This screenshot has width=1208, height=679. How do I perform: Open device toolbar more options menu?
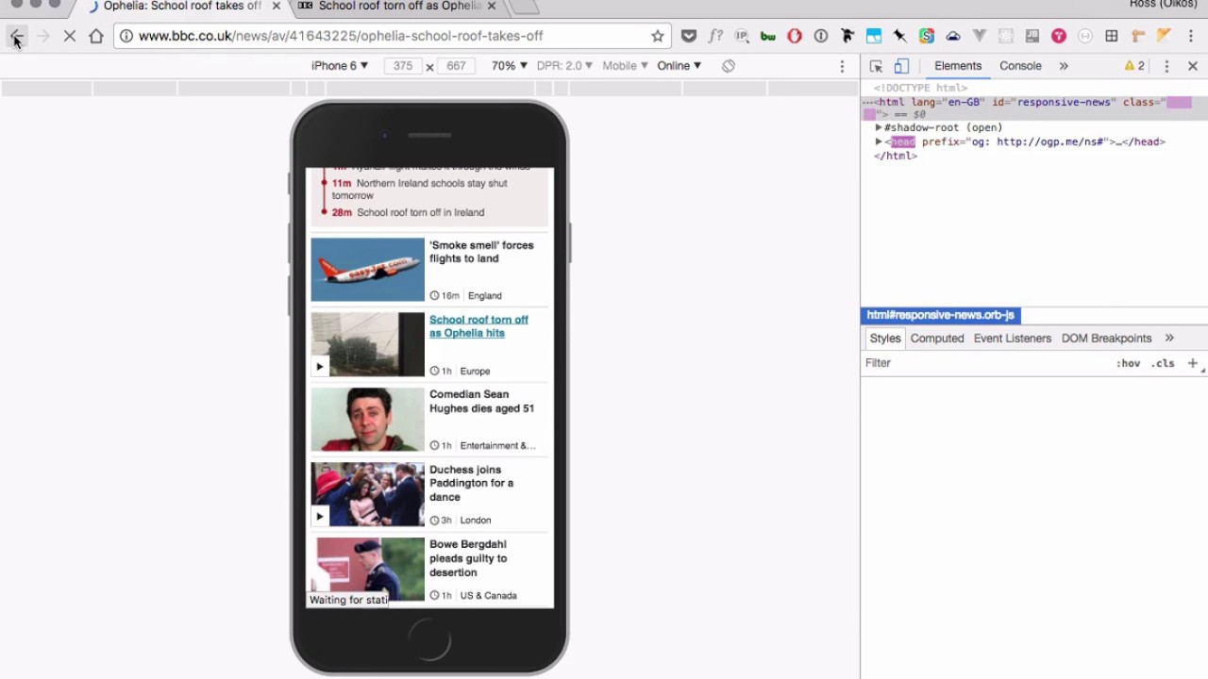[843, 66]
